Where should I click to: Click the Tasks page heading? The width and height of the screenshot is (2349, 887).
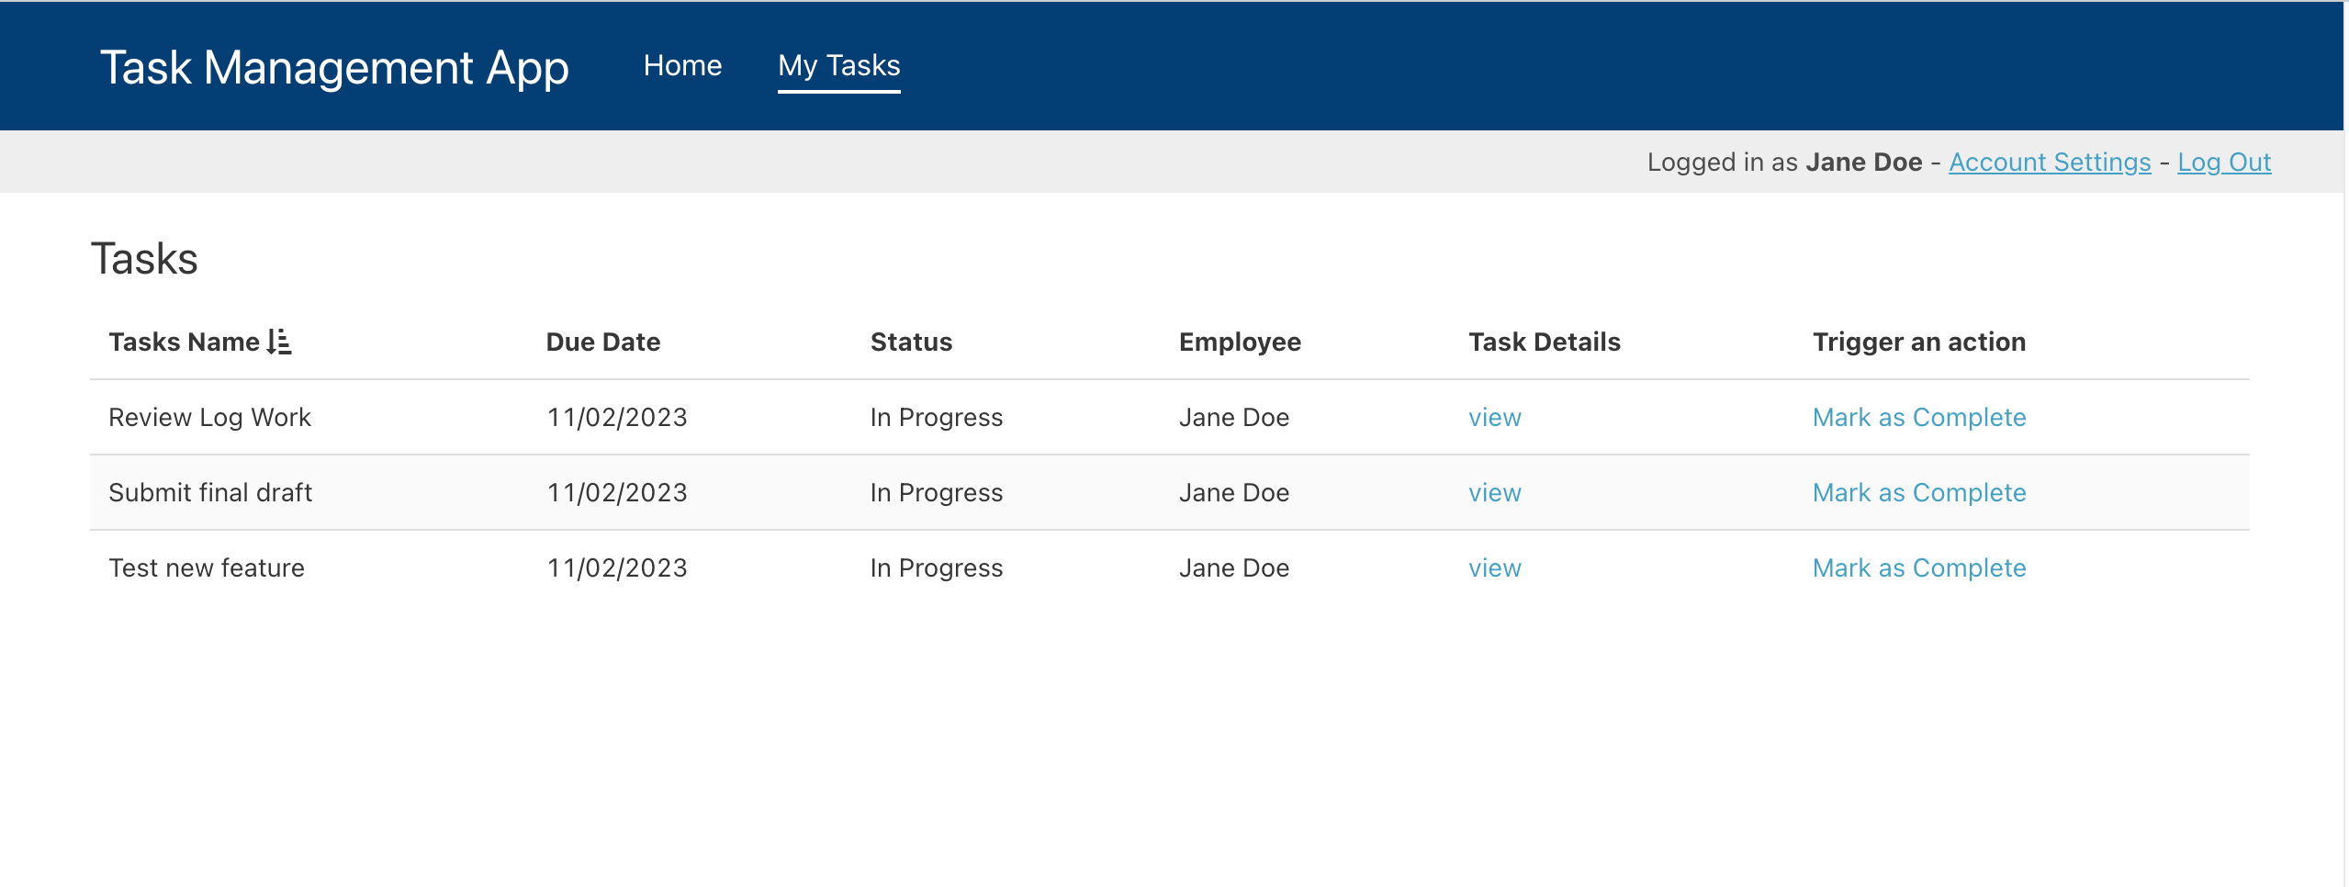[144, 258]
